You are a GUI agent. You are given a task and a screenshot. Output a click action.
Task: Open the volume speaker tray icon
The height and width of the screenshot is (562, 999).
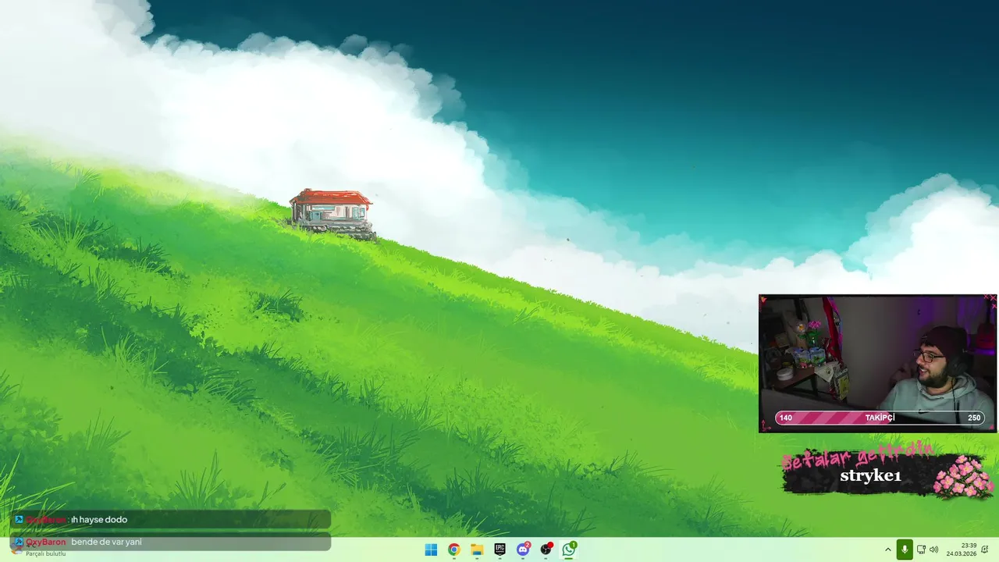(934, 550)
